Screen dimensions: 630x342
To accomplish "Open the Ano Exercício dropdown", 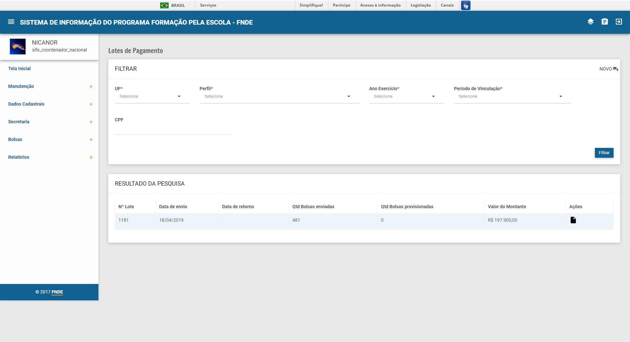I will click(x=406, y=96).
